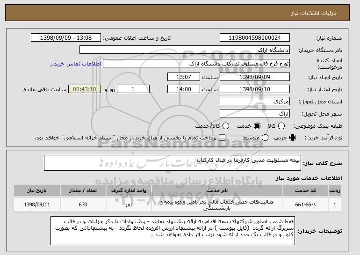Select the کالا radio button

click(x=281, y=126)
